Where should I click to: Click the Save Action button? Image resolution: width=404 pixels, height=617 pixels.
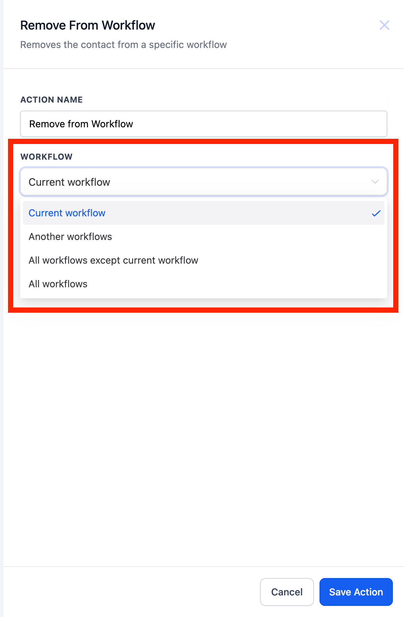pyautogui.click(x=356, y=592)
